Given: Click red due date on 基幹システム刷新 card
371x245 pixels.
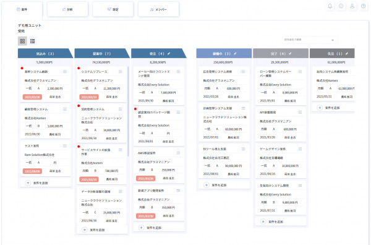Looking at the screenshot, I should [32, 97].
